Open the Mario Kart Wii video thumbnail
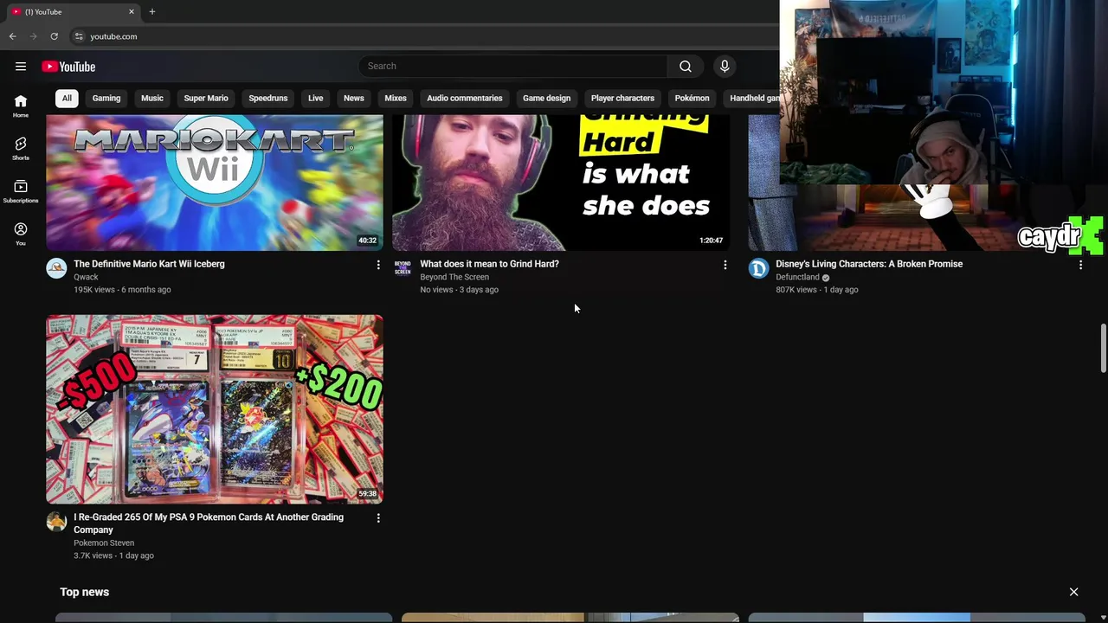Viewport: 1108px width, 623px height. [215, 183]
